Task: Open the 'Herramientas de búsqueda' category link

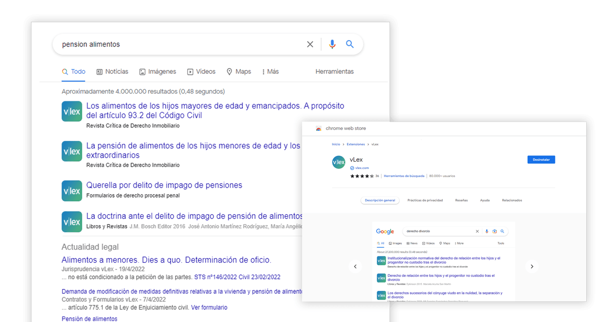Action: click(404, 176)
